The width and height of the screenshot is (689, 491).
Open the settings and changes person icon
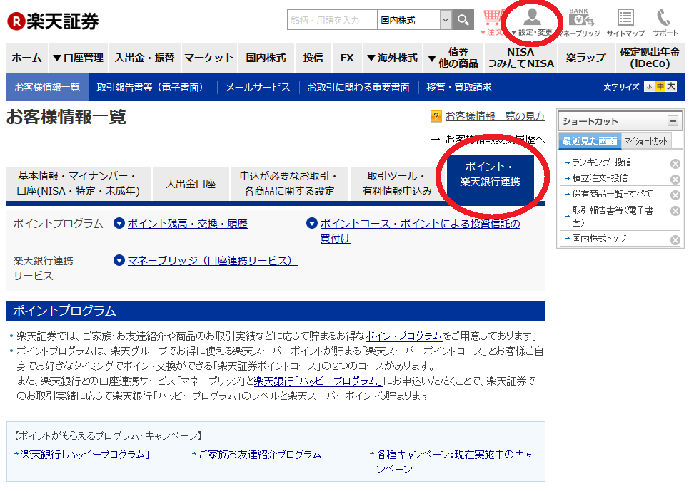coord(532,21)
